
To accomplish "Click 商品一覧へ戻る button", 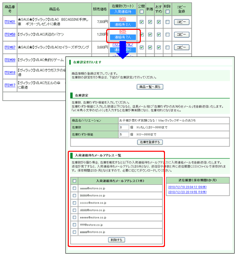I will (150, 87).
